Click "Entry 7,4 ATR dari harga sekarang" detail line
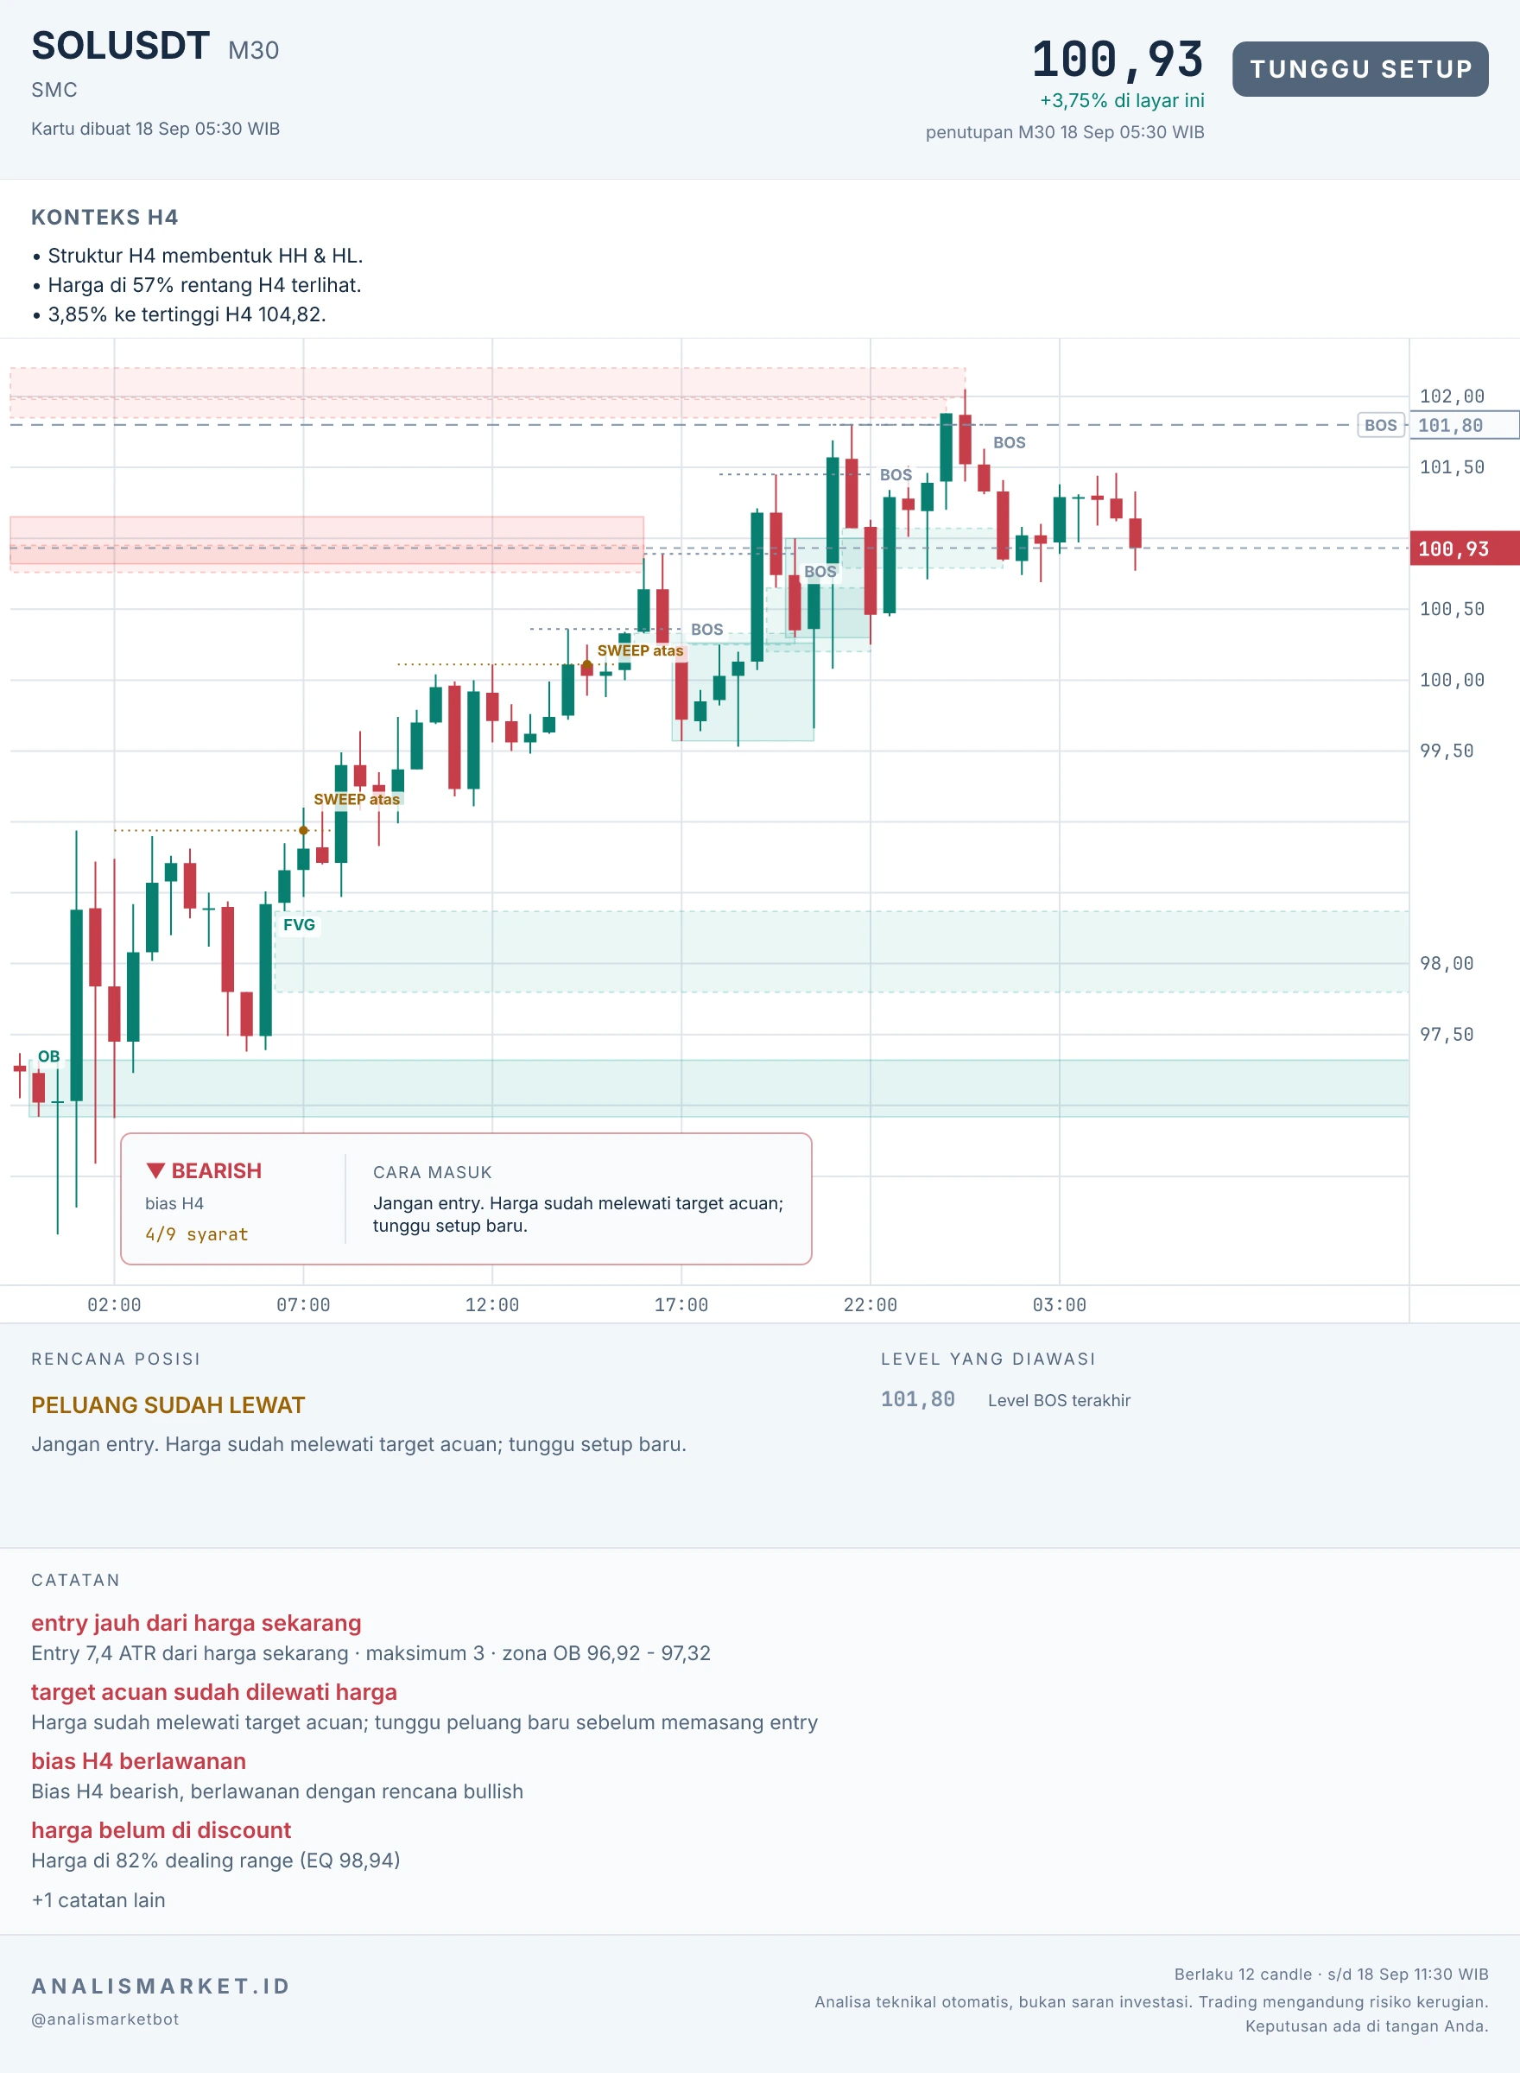The image size is (1520, 2073). pos(370,1652)
